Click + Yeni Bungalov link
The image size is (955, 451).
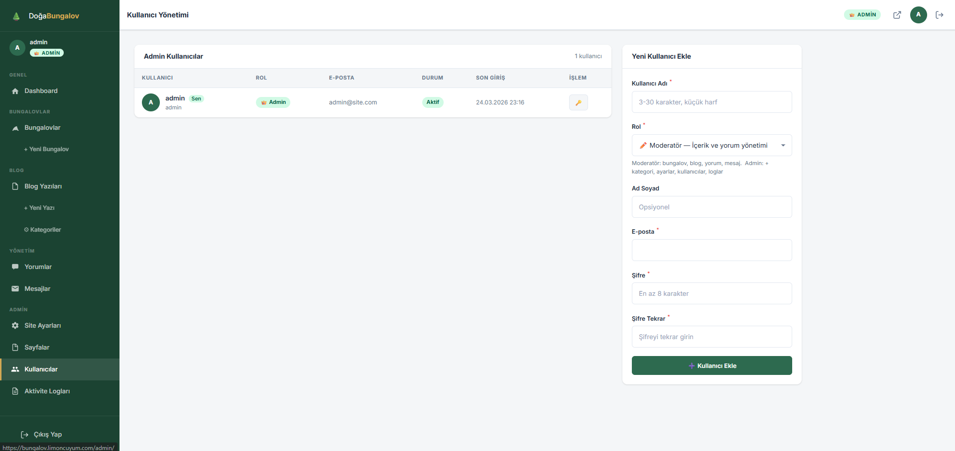(x=46, y=149)
